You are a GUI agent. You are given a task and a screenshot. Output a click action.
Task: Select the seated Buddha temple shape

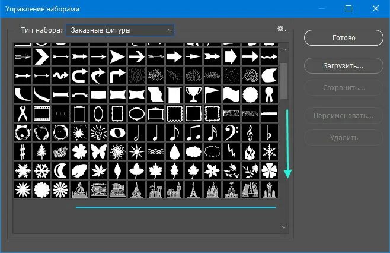(79, 189)
